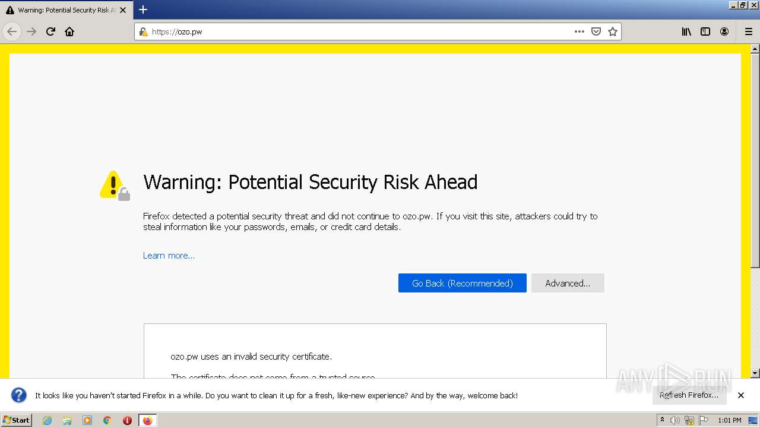The height and width of the screenshot is (428, 760).
Task: Open the Library view
Action: pyautogui.click(x=686, y=32)
